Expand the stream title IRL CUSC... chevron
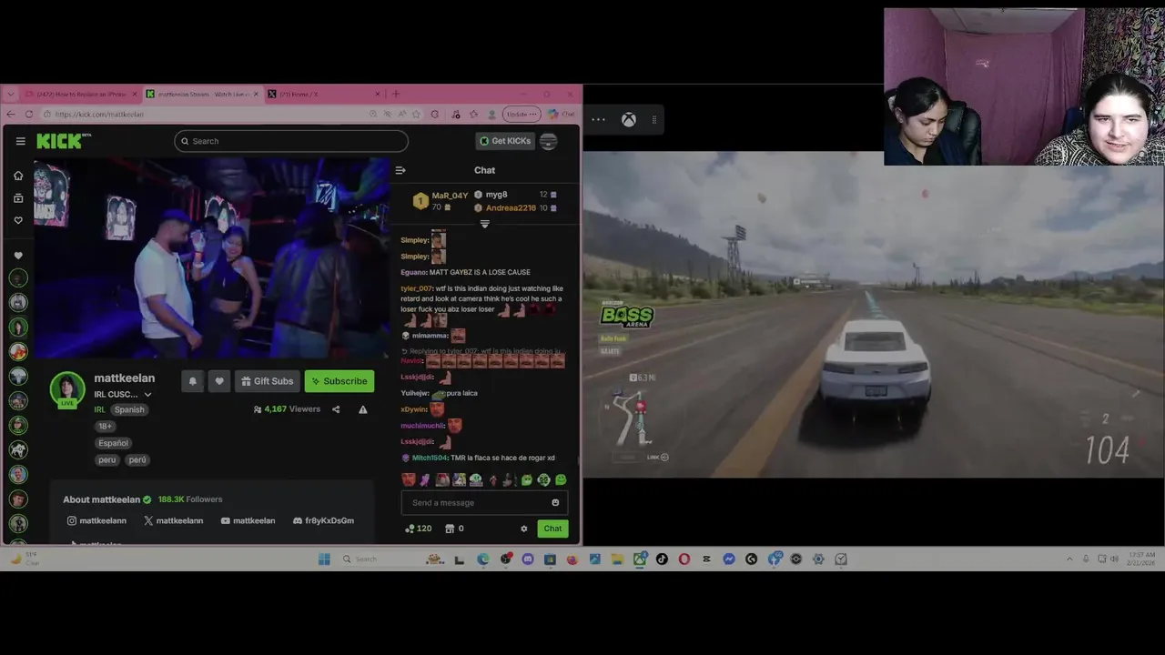Image resolution: width=1165 pixels, height=655 pixels. tap(147, 395)
